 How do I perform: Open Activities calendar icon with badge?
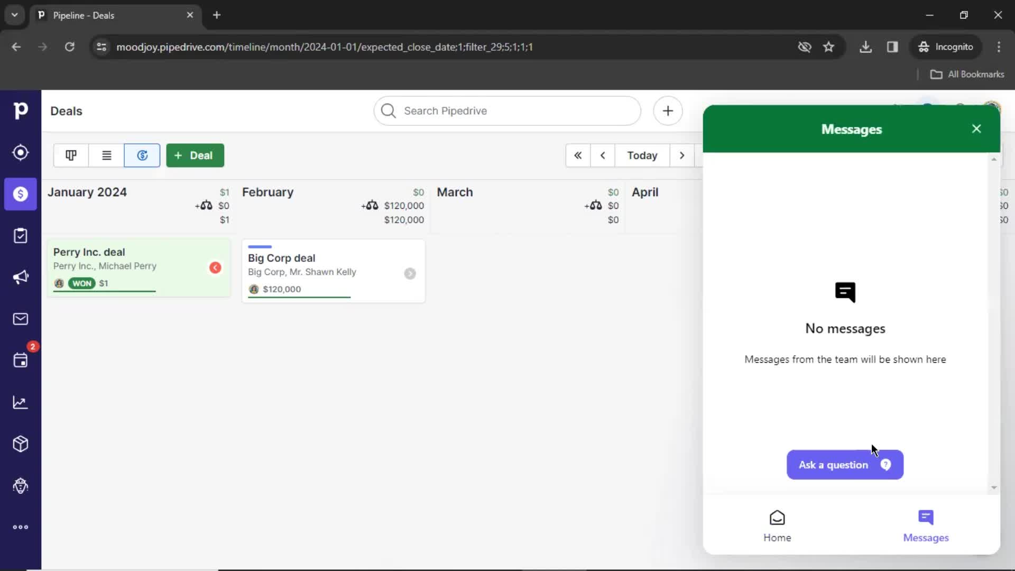pyautogui.click(x=21, y=360)
